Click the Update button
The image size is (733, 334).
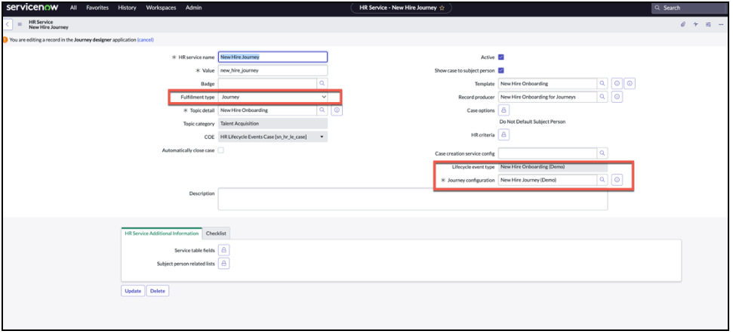[133, 291]
